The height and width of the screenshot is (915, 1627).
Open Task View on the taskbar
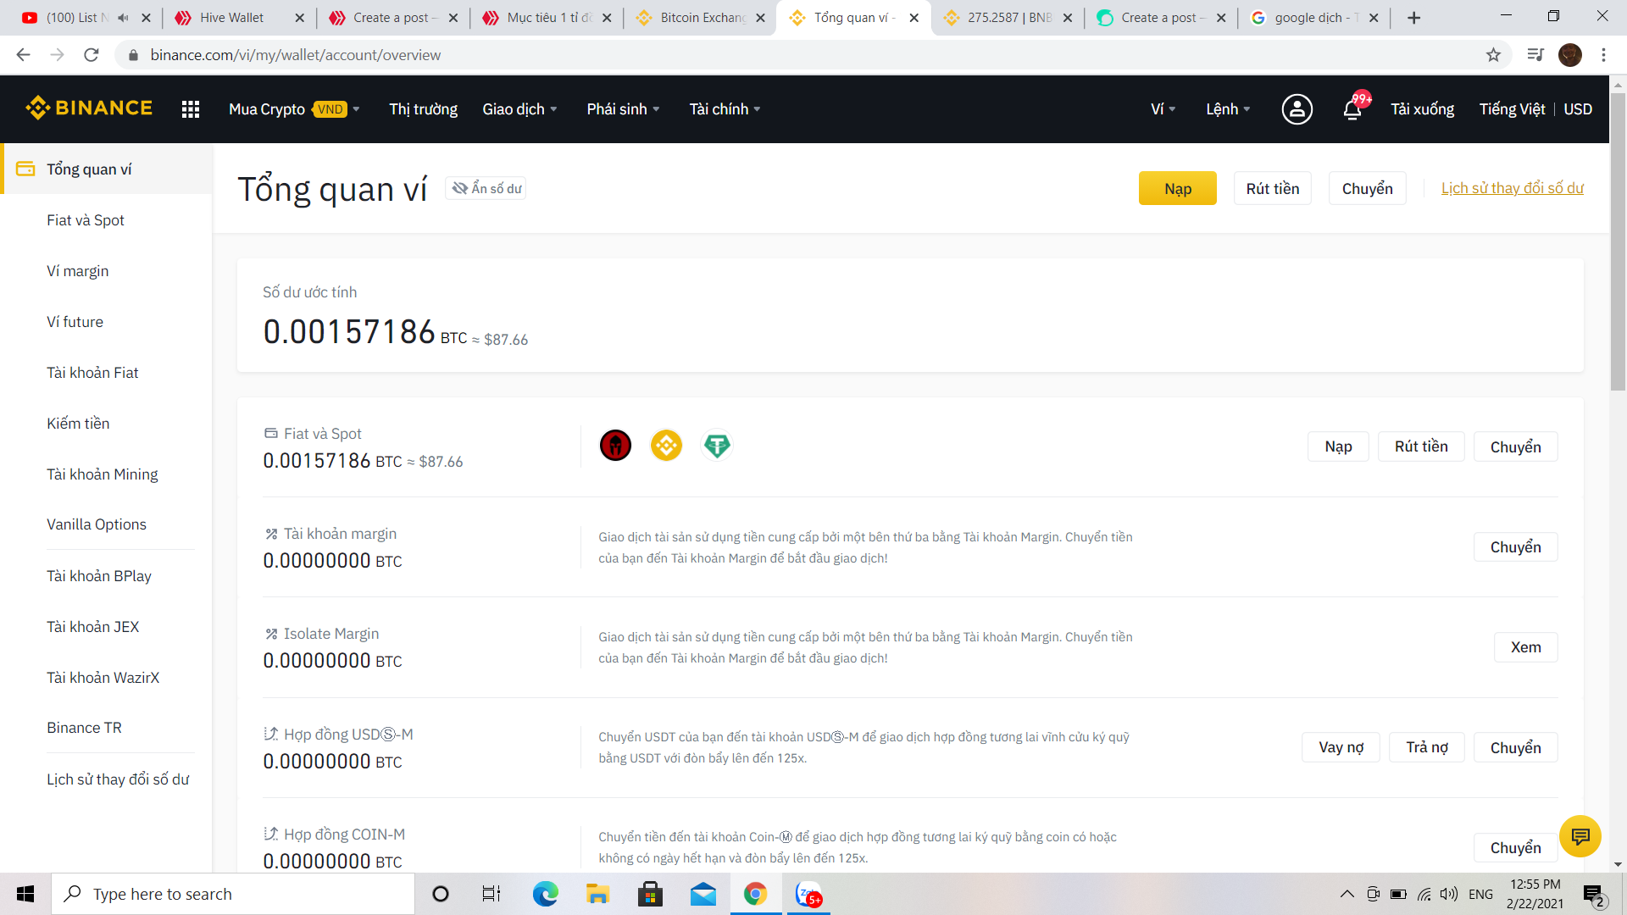click(491, 894)
